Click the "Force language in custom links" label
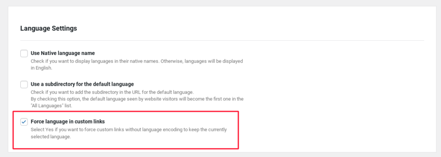Viewport: 441px width, 157px height. (68, 122)
